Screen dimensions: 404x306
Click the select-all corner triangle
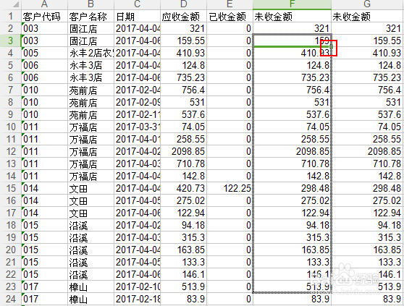tap(15, 4)
